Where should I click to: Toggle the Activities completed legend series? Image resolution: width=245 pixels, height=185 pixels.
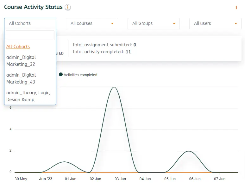(x=78, y=75)
